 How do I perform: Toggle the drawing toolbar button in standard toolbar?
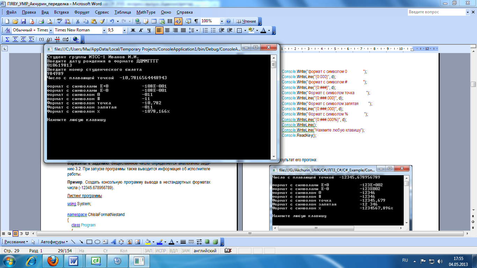click(178, 21)
